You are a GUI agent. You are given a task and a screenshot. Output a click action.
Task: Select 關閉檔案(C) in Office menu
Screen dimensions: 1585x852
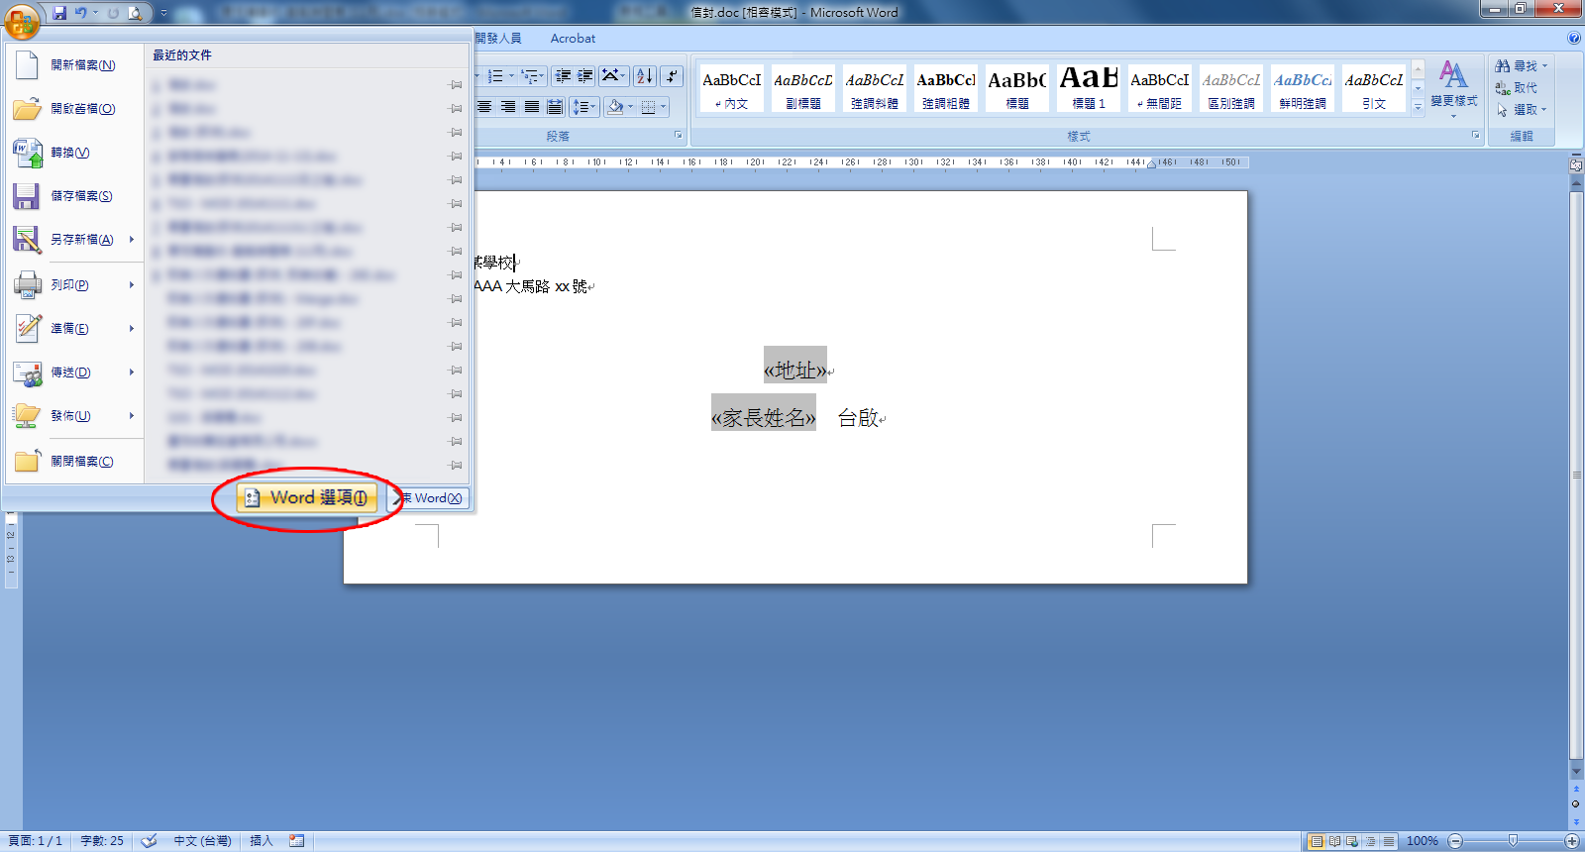point(74,462)
